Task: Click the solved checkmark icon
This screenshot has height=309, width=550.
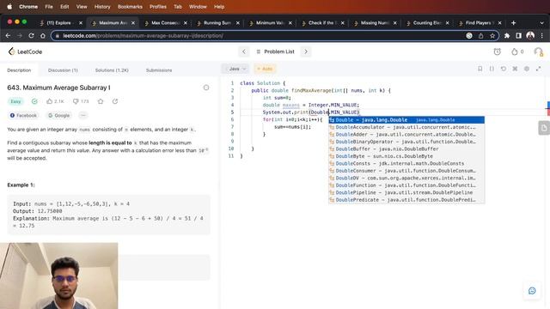Action: coord(34,101)
